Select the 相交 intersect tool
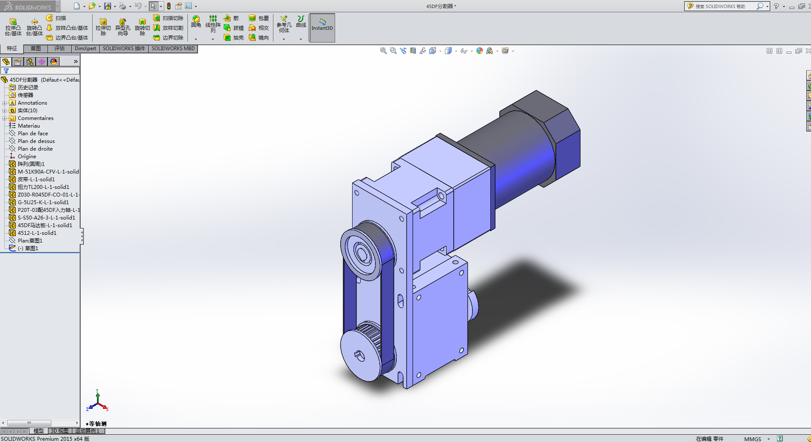The height and width of the screenshot is (442, 811). click(x=259, y=28)
